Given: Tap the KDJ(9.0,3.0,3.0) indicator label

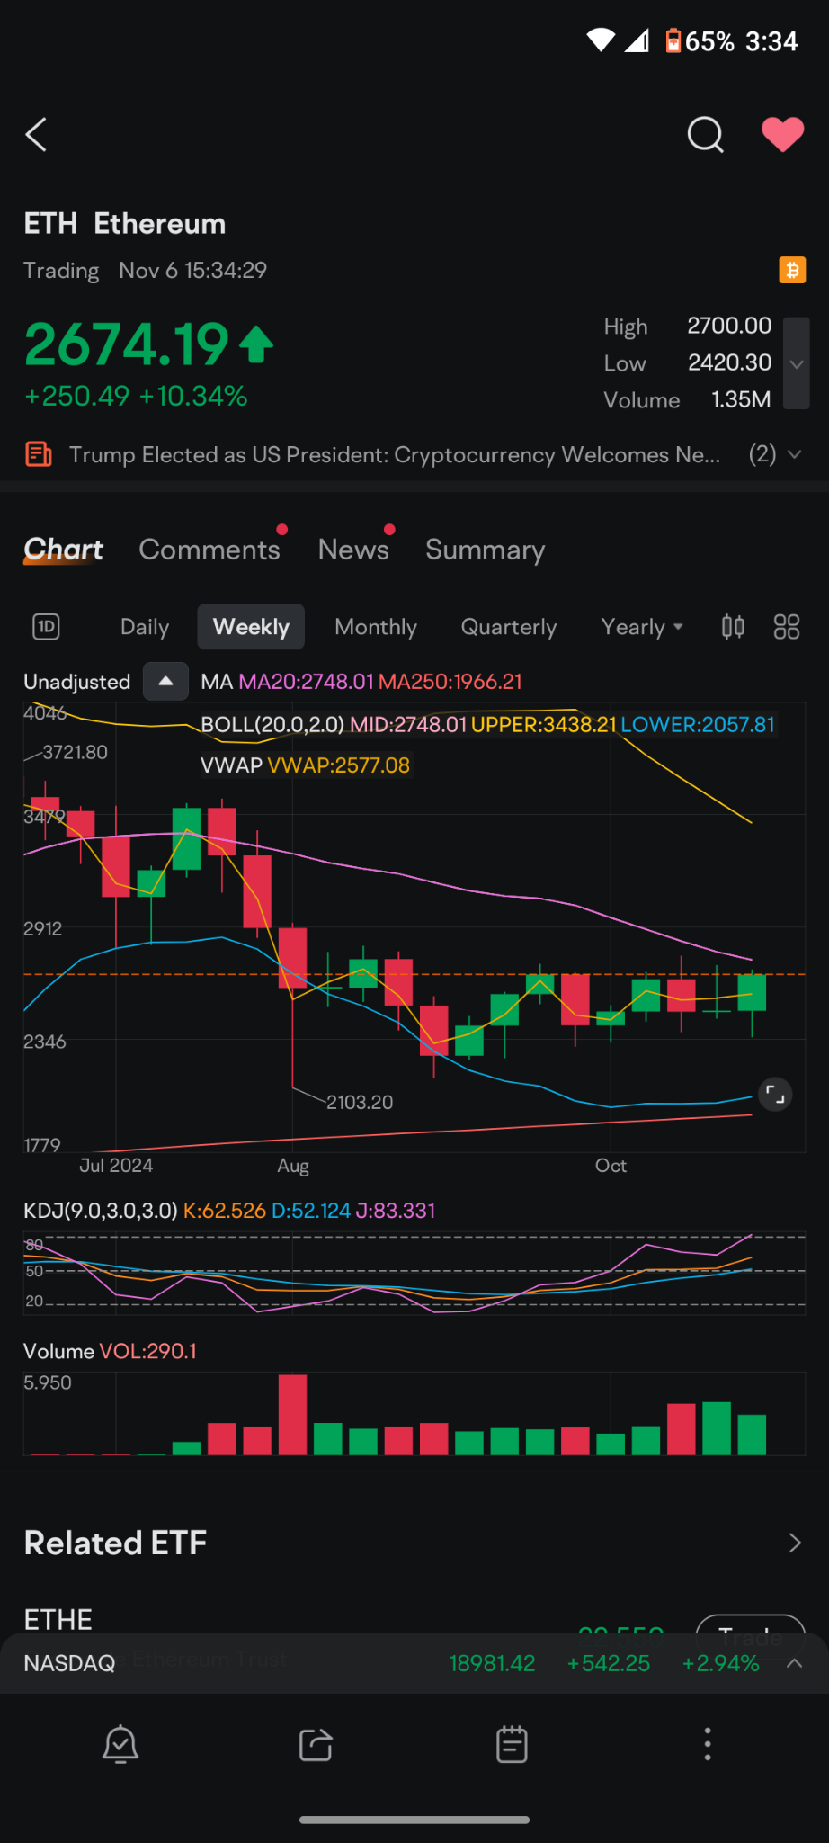Looking at the screenshot, I should (x=101, y=1211).
